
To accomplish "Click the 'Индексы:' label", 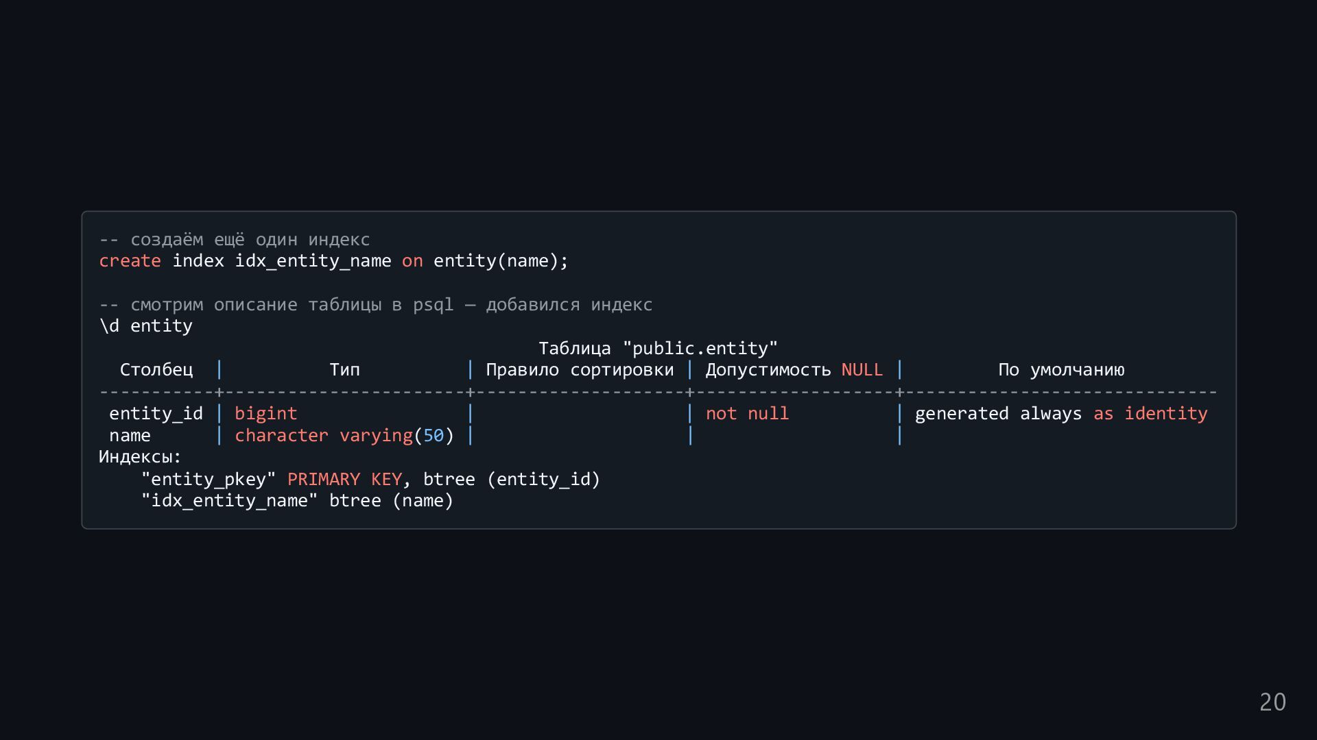I will click(140, 457).
